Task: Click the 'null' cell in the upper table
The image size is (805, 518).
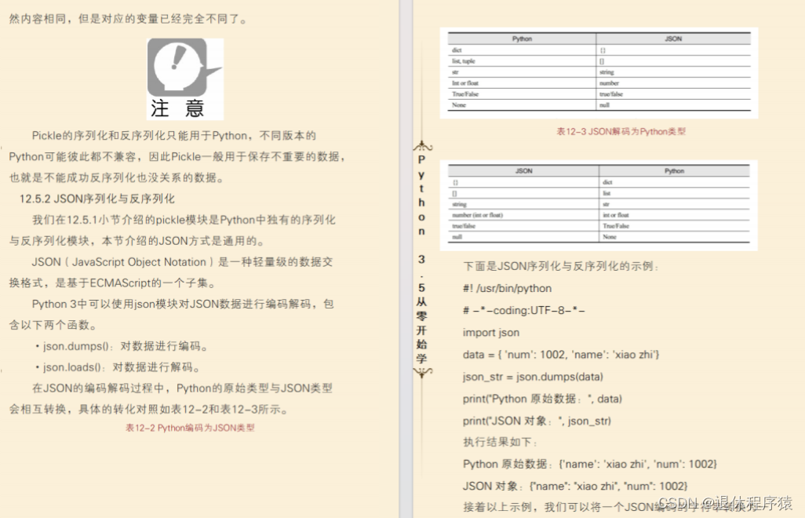Action: (605, 105)
